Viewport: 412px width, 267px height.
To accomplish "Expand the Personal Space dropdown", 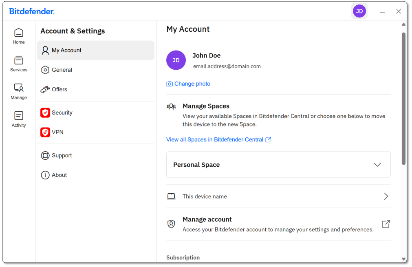I will point(377,165).
